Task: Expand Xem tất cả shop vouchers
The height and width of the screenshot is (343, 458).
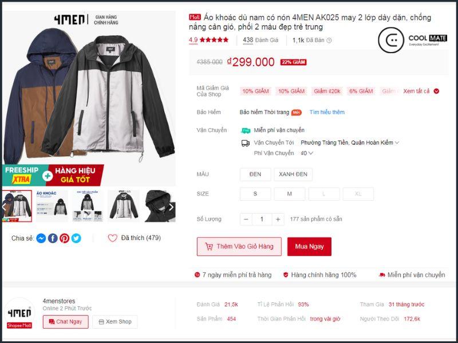Action: coord(421,91)
